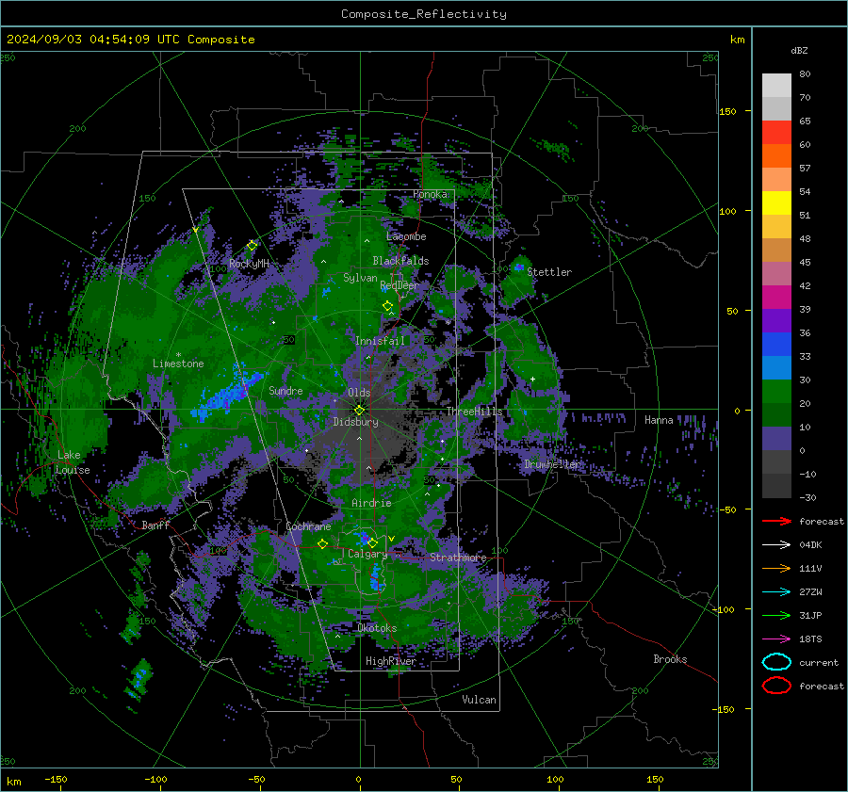Click the dBZ legend heading
The width and height of the screenshot is (848, 792).
pyautogui.click(x=799, y=51)
